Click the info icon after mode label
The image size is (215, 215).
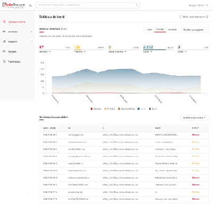(x=207, y=17)
